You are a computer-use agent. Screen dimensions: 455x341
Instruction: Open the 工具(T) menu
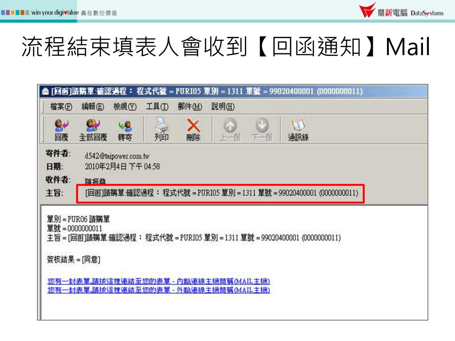157,107
